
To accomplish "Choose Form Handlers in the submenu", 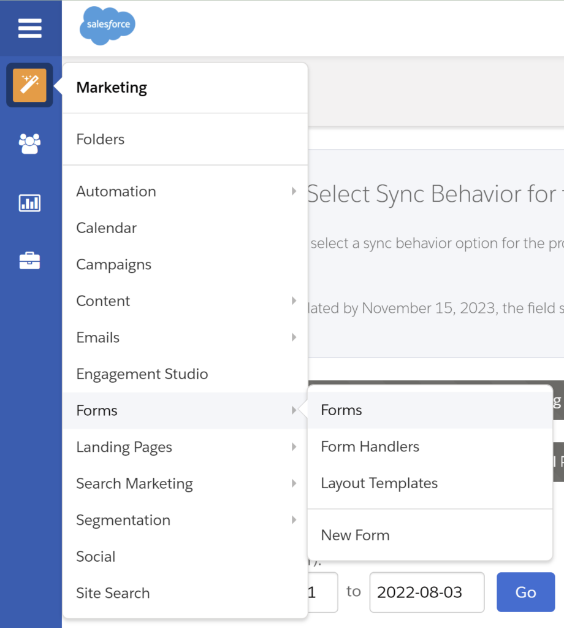I will coord(370,447).
